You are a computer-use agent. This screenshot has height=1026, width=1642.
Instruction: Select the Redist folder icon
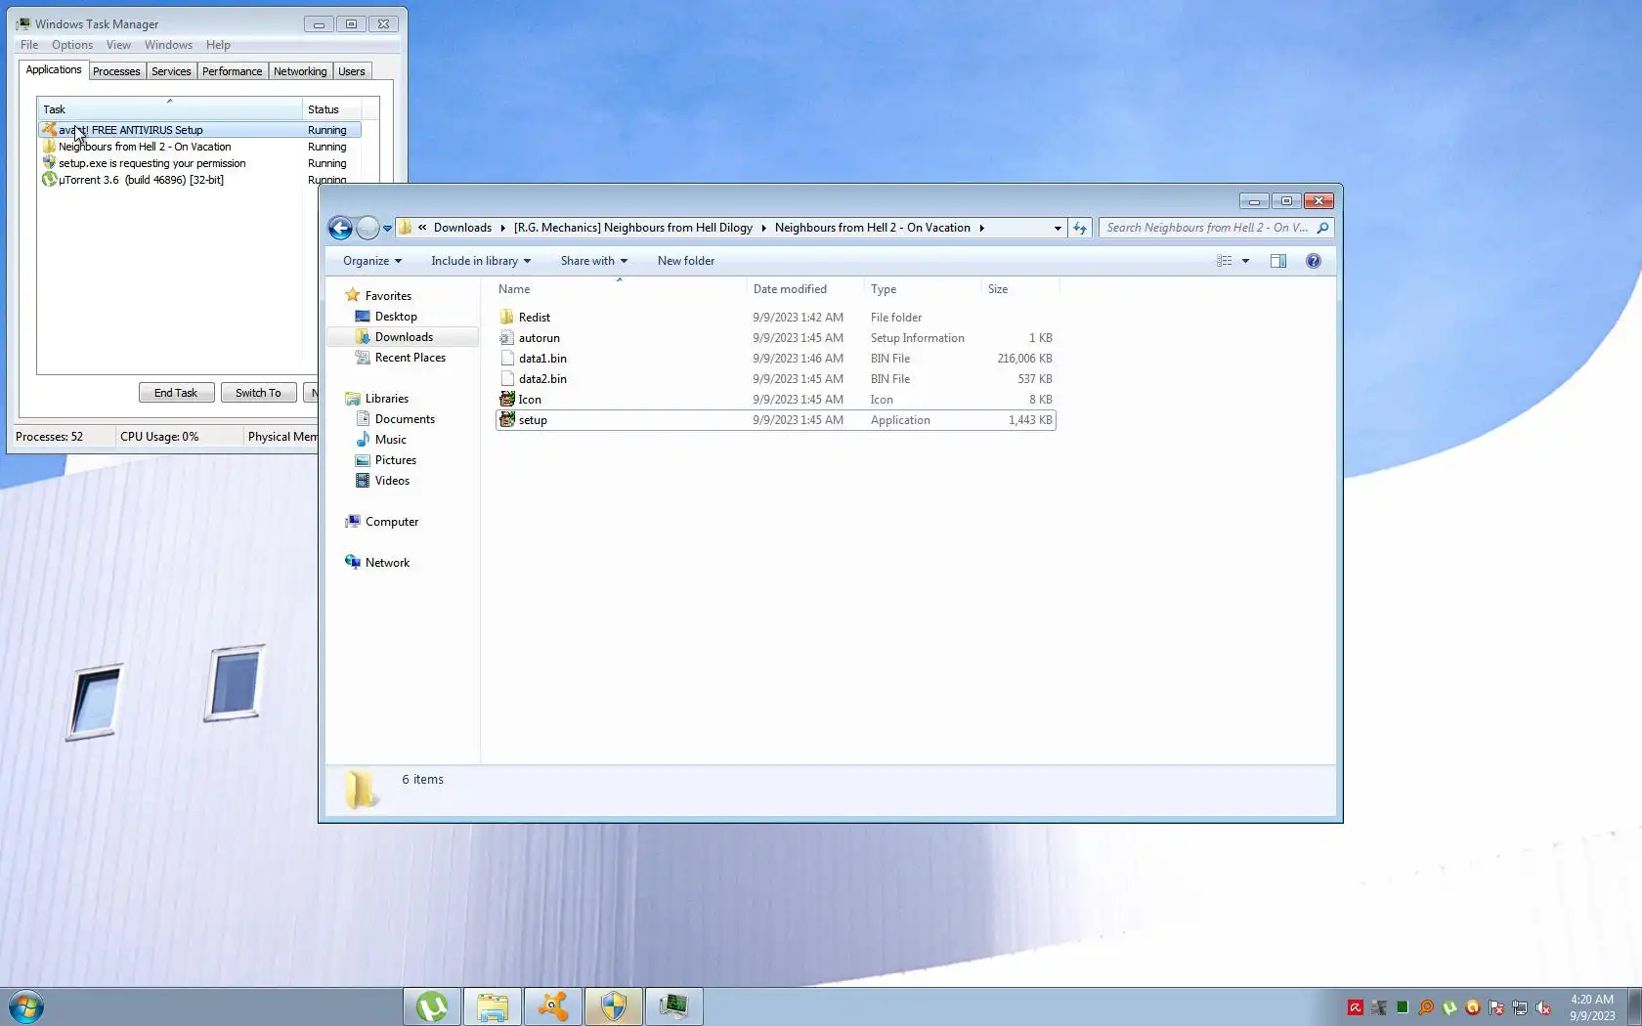pyautogui.click(x=506, y=318)
